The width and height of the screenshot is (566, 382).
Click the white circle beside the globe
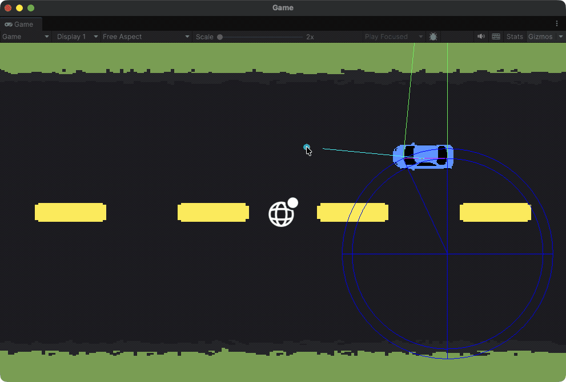pos(293,202)
